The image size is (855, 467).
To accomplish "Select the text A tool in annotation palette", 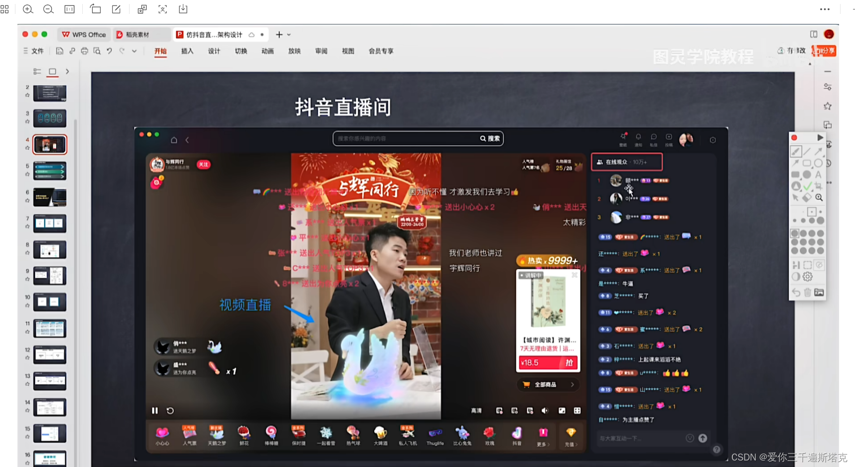I will click(818, 174).
